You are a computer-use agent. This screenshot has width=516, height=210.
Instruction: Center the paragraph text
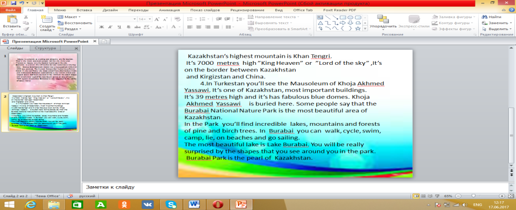(199, 27)
